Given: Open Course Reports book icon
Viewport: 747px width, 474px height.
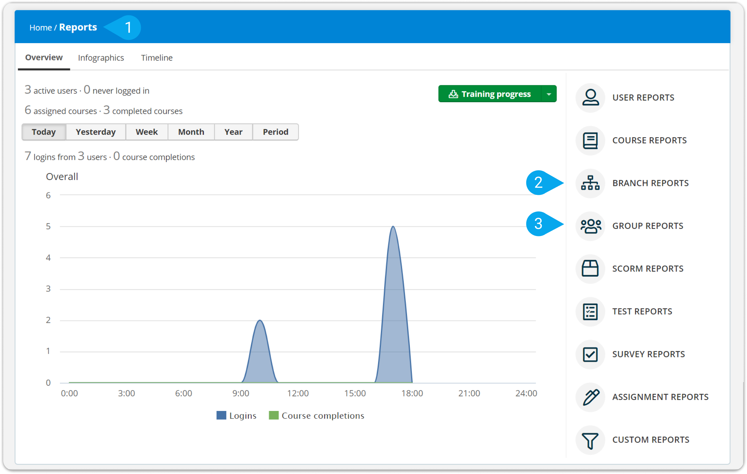Looking at the screenshot, I should click(x=590, y=141).
